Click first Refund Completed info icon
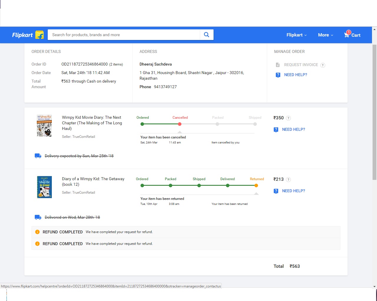This screenshot has width=377, height=301. [x=37, y=232]
